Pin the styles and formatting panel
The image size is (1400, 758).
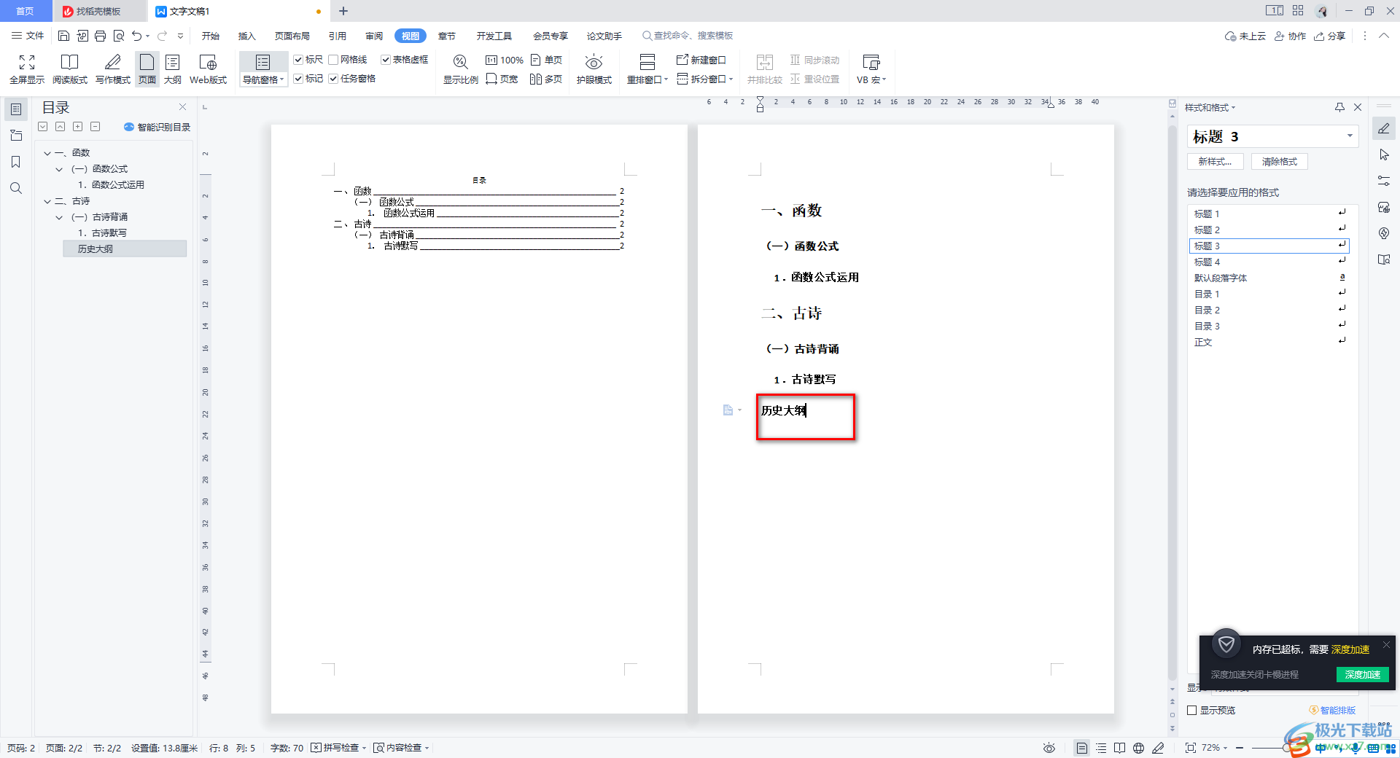[x=1339, y=107]
